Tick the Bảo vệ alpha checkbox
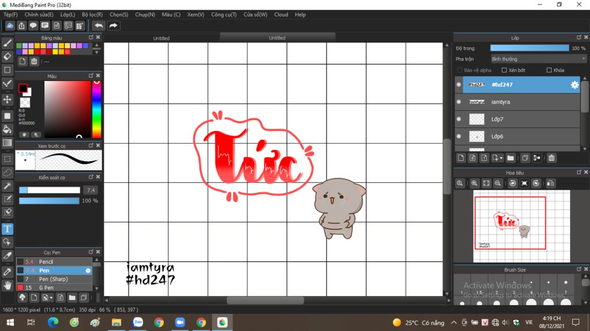 point(460,70)
